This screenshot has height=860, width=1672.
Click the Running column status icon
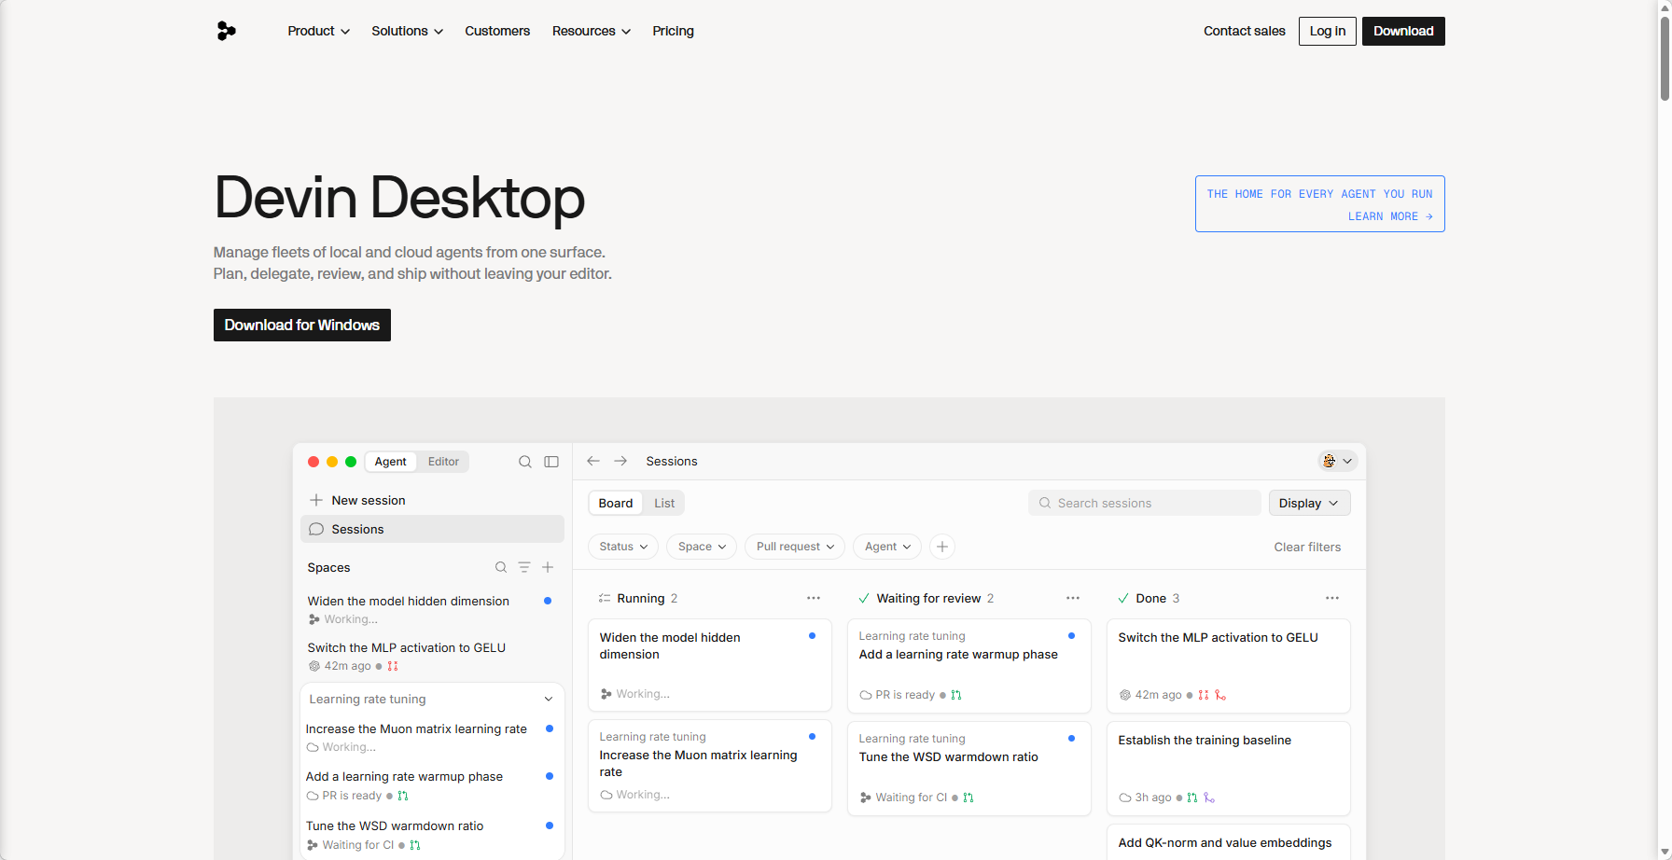pos(605,598)
